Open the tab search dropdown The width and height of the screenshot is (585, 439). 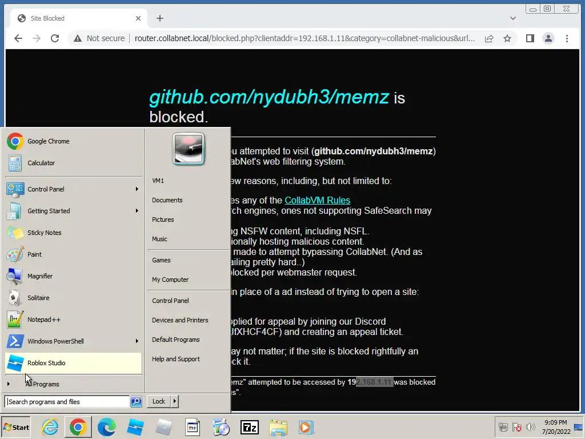pos(513,18)
